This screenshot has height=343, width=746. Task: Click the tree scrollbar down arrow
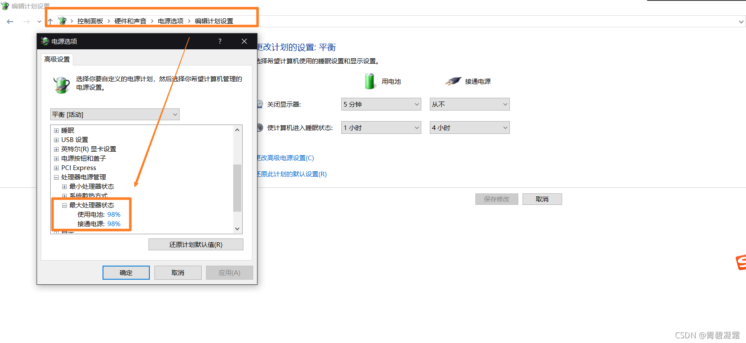tap(237, 229)
